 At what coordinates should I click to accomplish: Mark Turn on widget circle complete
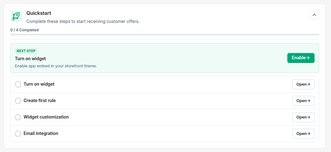pos(18,84)
